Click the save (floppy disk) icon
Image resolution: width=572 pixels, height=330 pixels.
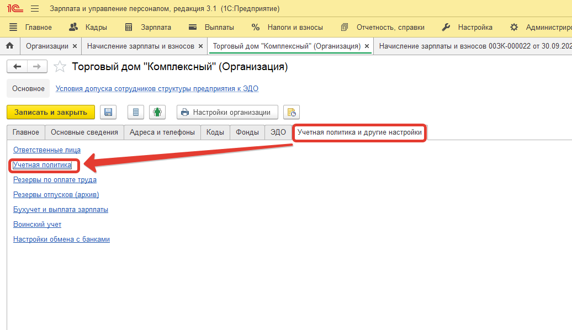109,113
